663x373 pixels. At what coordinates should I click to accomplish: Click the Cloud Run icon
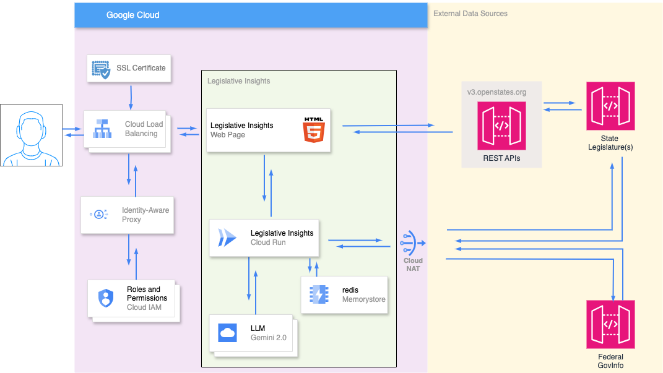[x=227, y=238]
